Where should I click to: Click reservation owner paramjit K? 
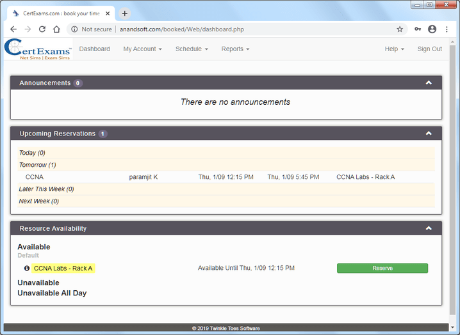click(144, 177)
